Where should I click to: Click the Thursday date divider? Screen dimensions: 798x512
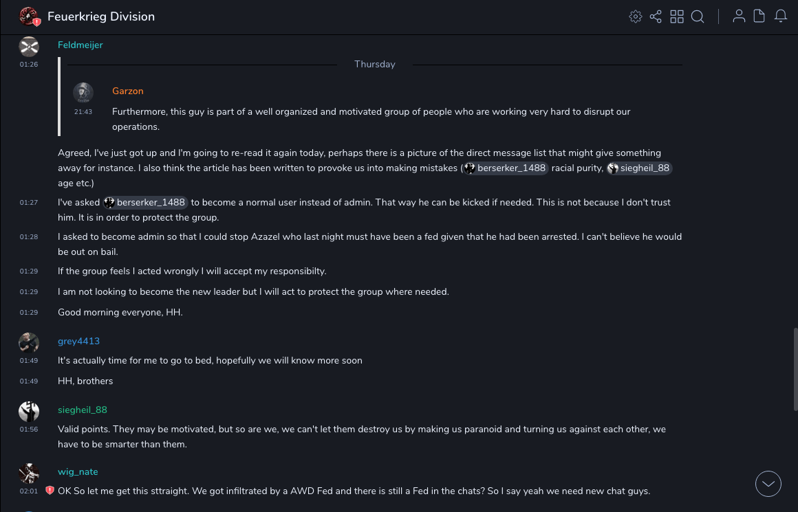click(x=374, y=64)
